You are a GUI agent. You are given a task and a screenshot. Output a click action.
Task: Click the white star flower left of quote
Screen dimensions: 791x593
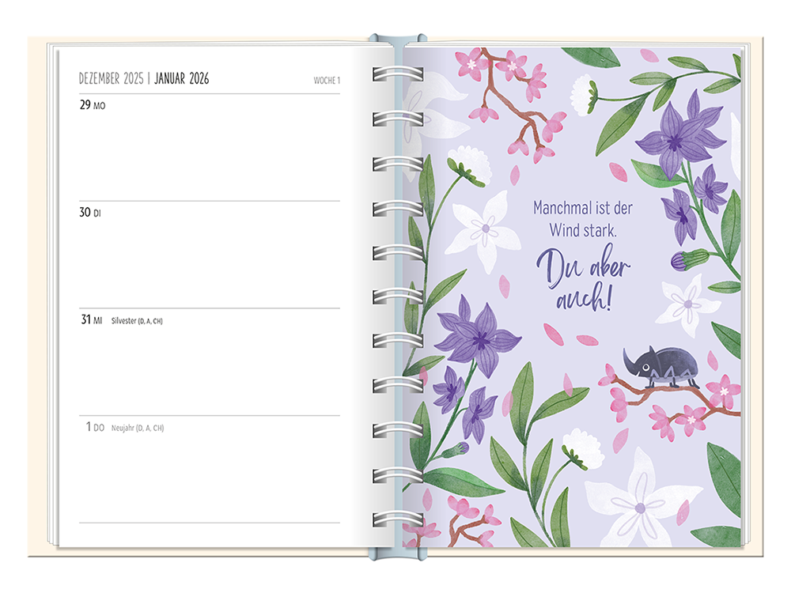pyautogui.click(x=482, y=229)
